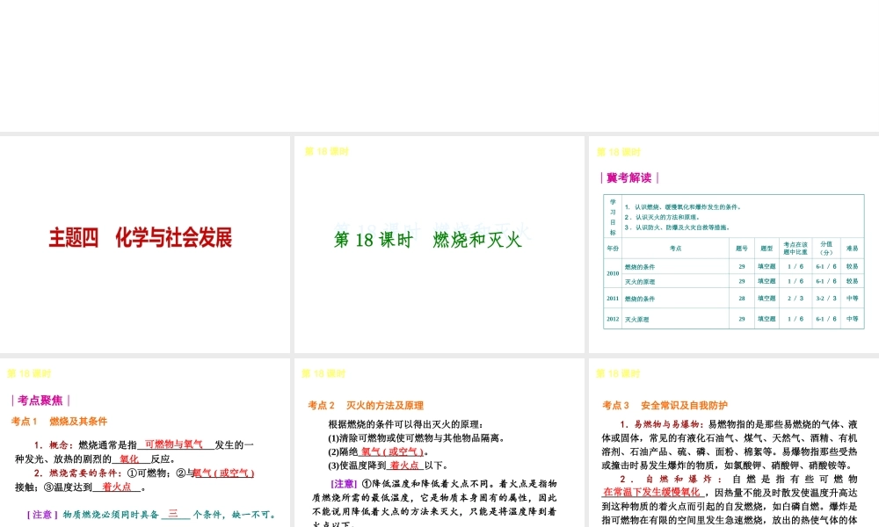The image size is (879, 527).
Task: Click the 冀考解读 heading
Action: pyautogui.click(x=629, y=177)
